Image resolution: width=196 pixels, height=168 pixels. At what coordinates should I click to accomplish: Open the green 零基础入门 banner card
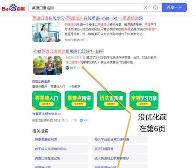[47, 100]
